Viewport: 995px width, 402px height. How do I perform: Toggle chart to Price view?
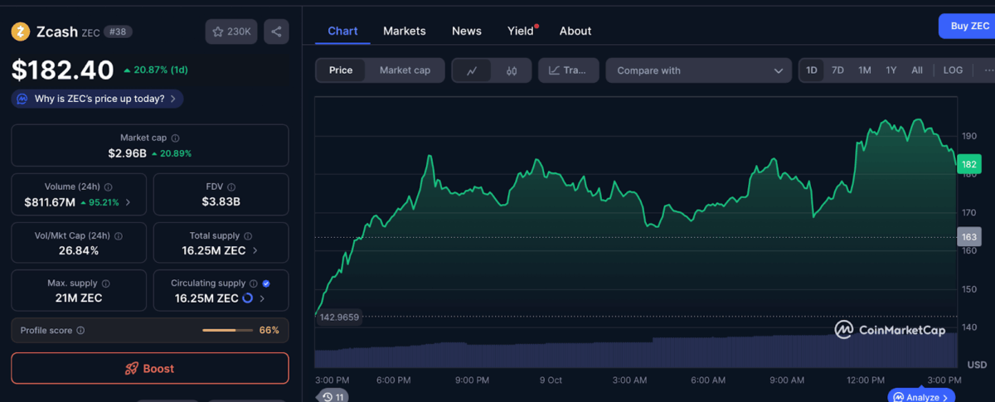click(x=341, y=70)
